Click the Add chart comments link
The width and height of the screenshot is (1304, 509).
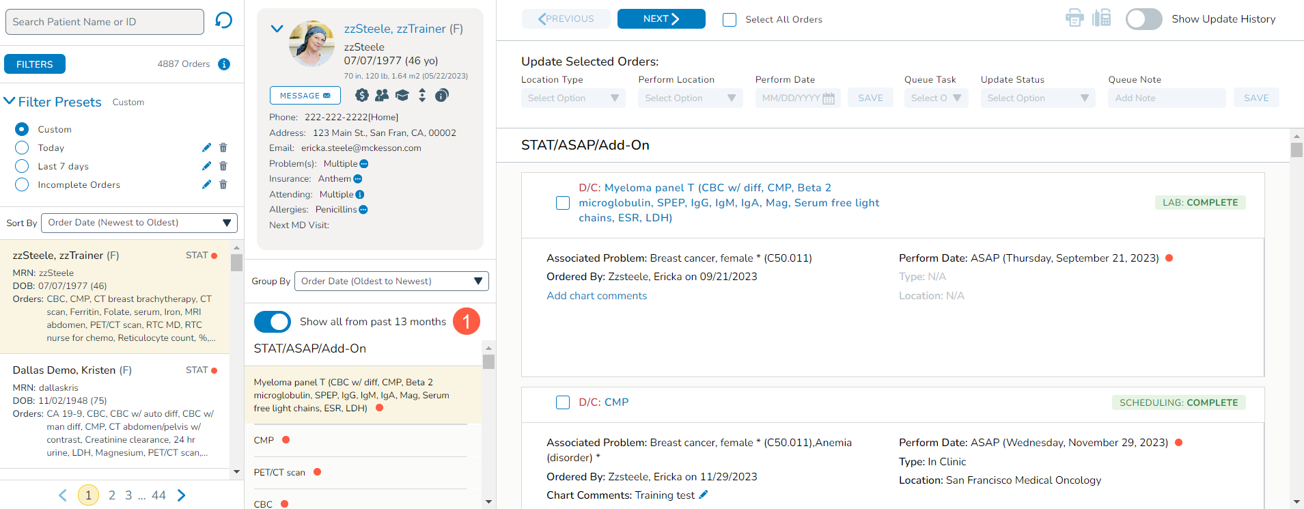click(596, 296)
